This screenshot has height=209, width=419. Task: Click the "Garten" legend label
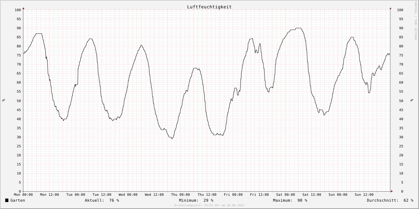click(x=18, y=200)
